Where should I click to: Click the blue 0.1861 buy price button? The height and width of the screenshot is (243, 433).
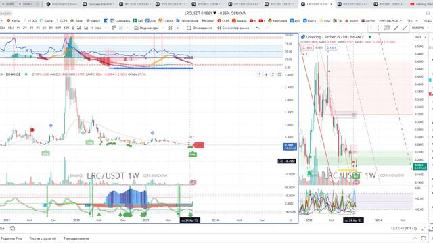pyautogui.click(x=332, y=48)
